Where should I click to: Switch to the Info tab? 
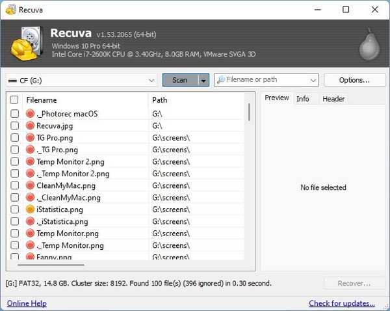(x=303, y=99)
